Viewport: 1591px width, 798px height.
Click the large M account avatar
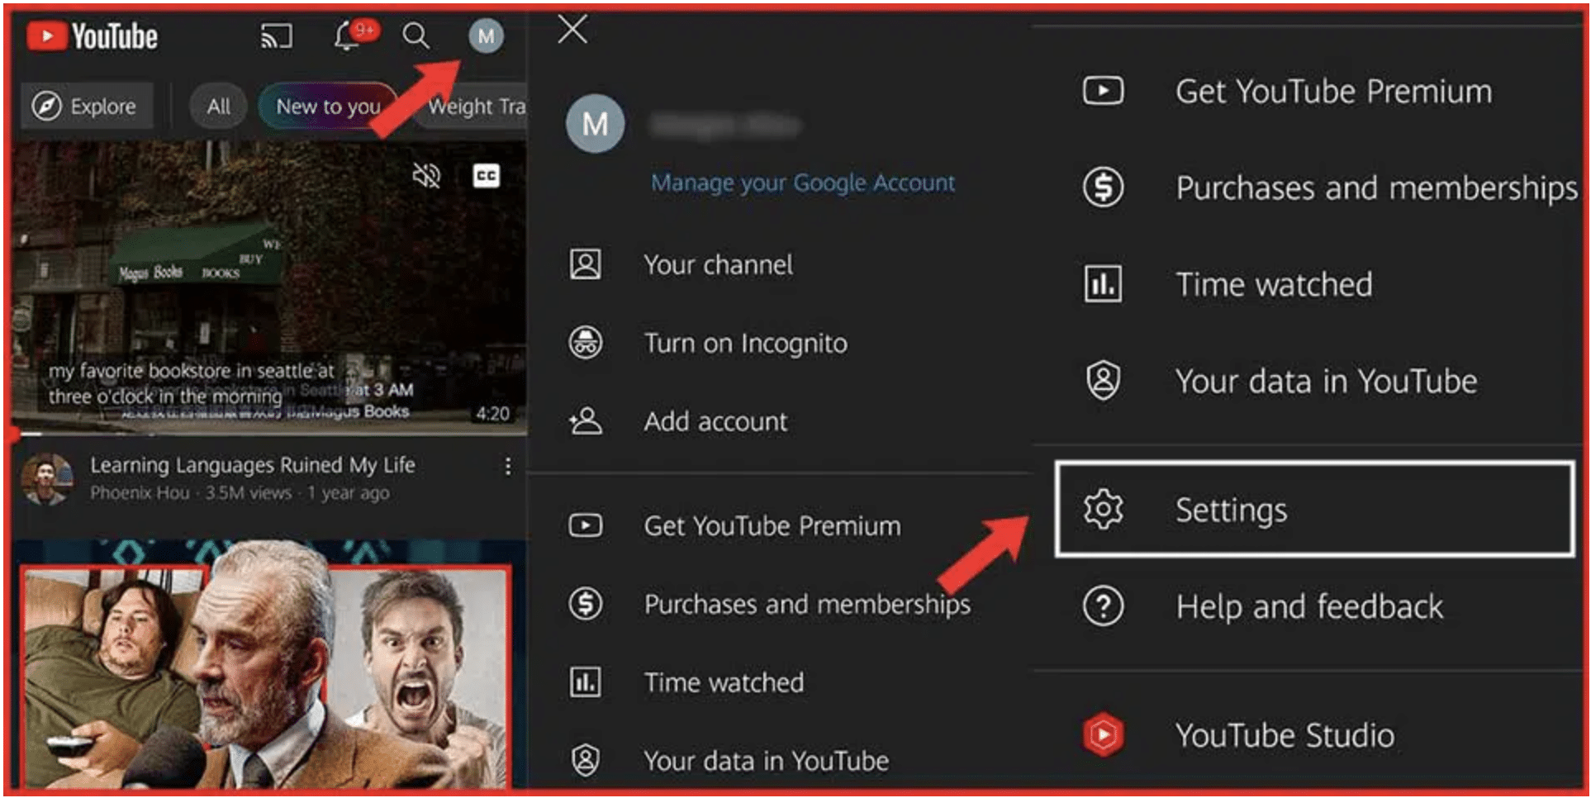click(595, 124)
